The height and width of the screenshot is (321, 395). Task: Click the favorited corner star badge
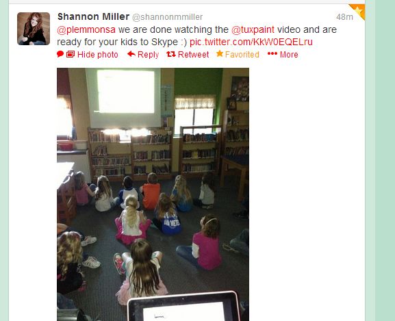click(x=358, y=11)
